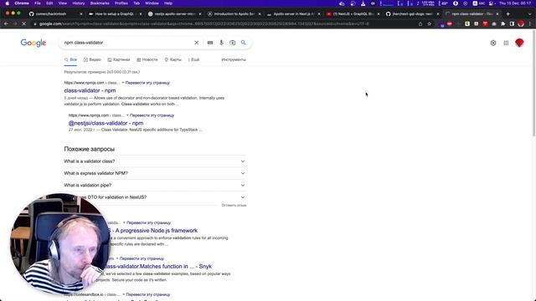Open the Window menu in menu bar
The image size is (536, 301).
coord(152,3)
